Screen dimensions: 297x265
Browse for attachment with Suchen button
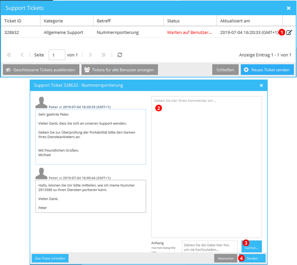(x=251, y=246)
